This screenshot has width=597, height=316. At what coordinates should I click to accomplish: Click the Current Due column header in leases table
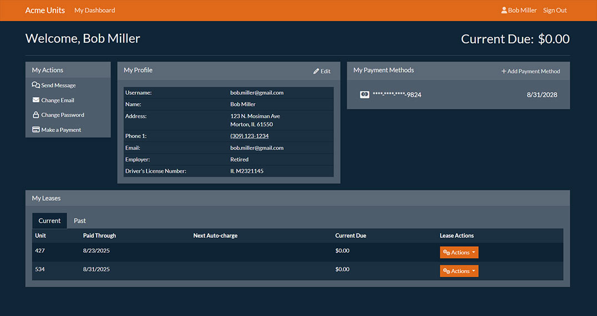[x=350, y=236]
